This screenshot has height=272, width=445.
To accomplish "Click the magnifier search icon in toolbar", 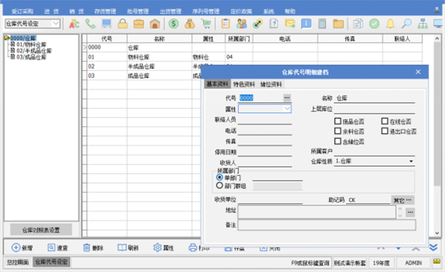I will (x=407, y=23).
